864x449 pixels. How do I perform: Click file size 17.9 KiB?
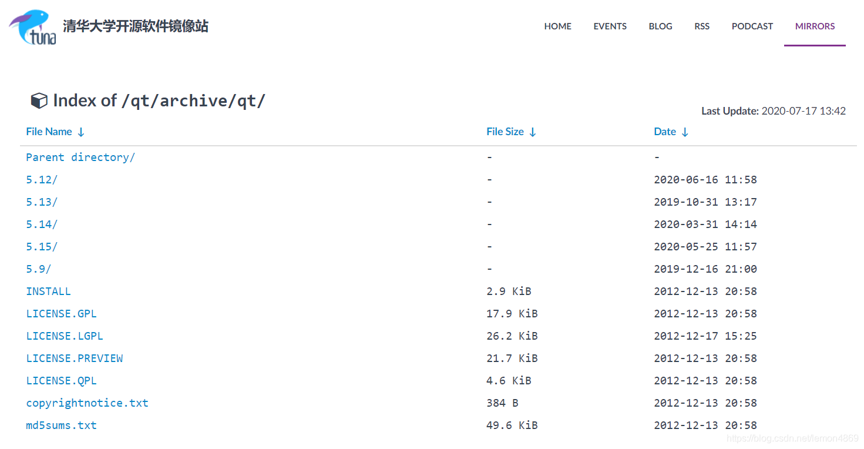[512, 314]
